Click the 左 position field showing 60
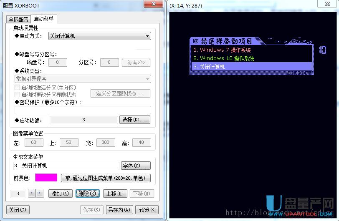Image resolution: width=339 pixels, height=221 pixels. point(34,143)
